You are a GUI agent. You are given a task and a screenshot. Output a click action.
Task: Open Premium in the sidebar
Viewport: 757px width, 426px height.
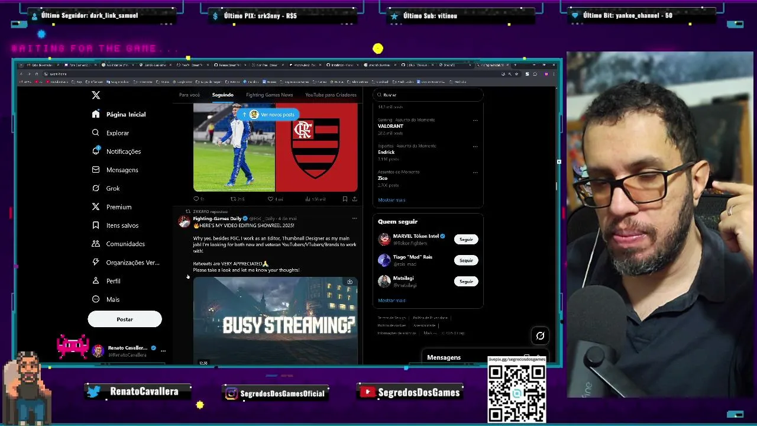(112, 207)
